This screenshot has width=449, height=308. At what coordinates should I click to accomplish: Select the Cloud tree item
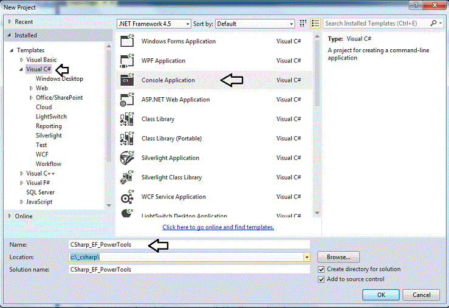[44, 107]
